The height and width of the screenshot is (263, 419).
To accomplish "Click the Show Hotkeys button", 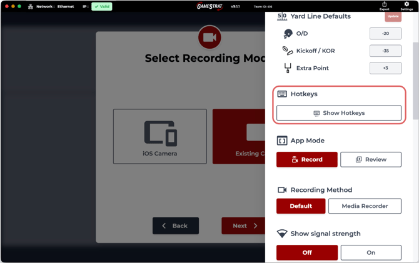I will [339, 113].
